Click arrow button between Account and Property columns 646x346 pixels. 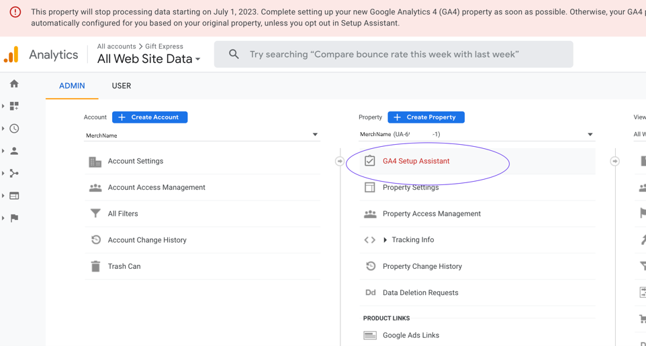click(340, 162)
